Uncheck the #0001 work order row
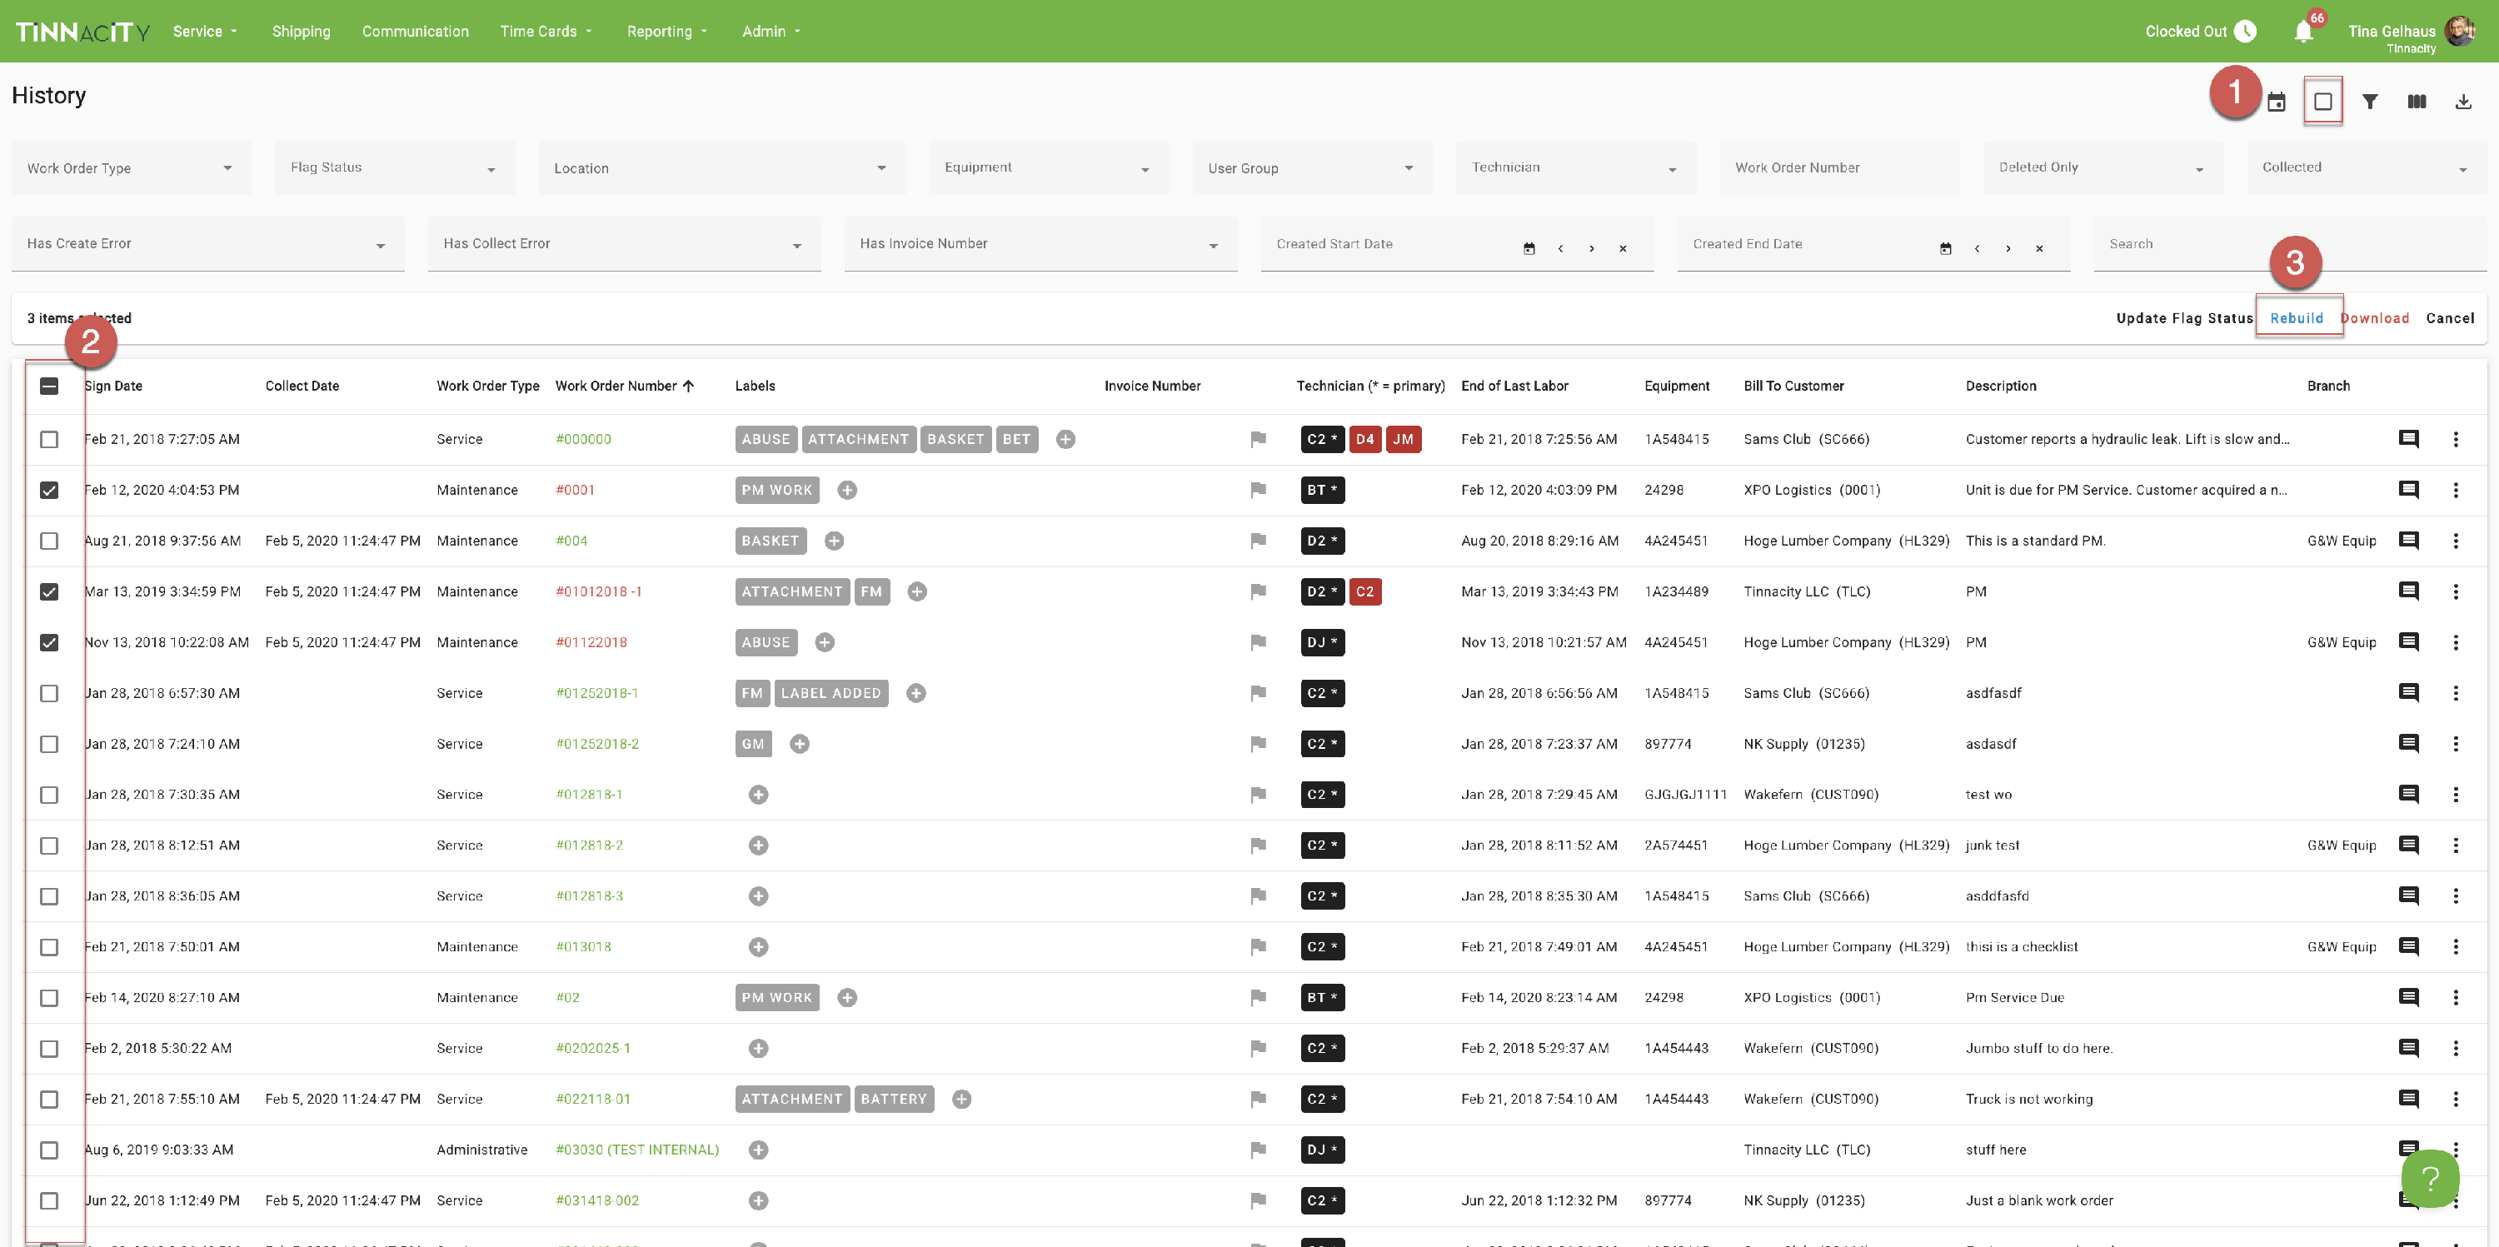The image size is (2499, 1247). click(x=48, y=490)
